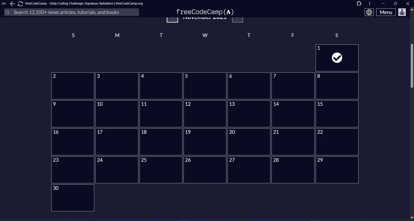Select November 22 on the calendar
The width and height of the screenshot is (414, 221).
[337, 141]
